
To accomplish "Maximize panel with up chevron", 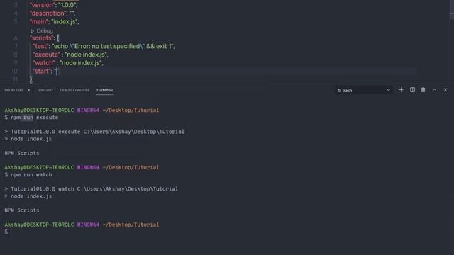I will tap(434, 90).
